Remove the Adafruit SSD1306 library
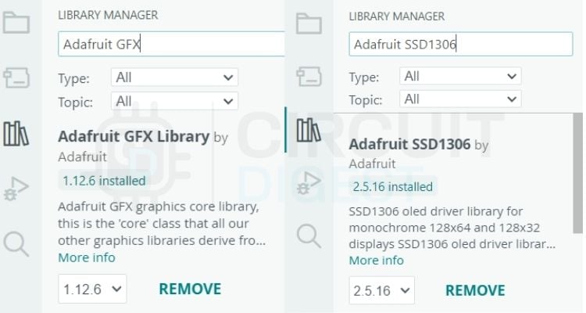Viewport: 586px width, 313px height. 475,290
